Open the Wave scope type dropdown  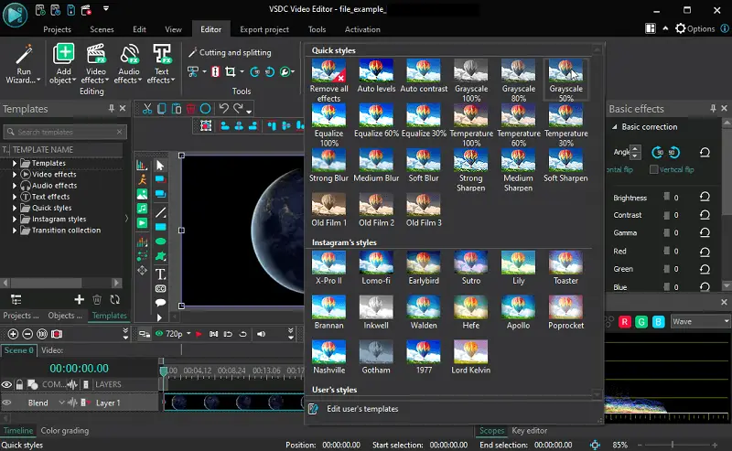700,322
